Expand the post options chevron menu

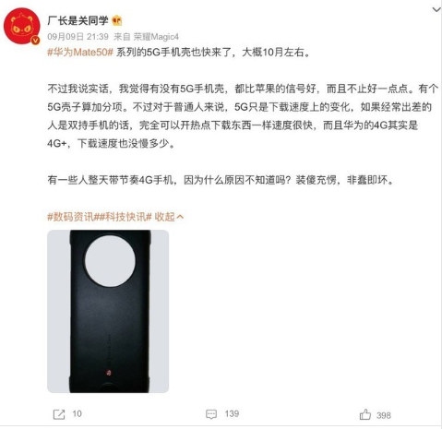click(436, 9)
